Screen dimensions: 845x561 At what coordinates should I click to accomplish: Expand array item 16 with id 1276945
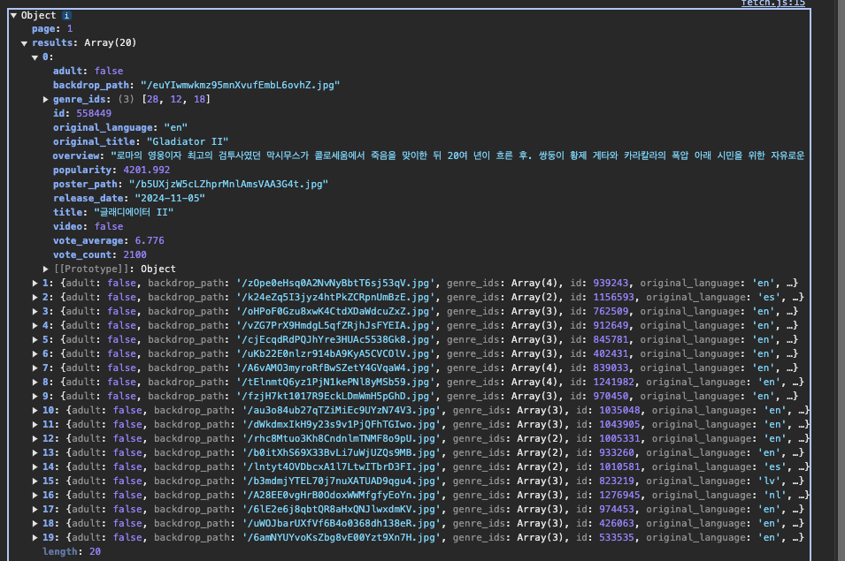click(x=35, y=495)
